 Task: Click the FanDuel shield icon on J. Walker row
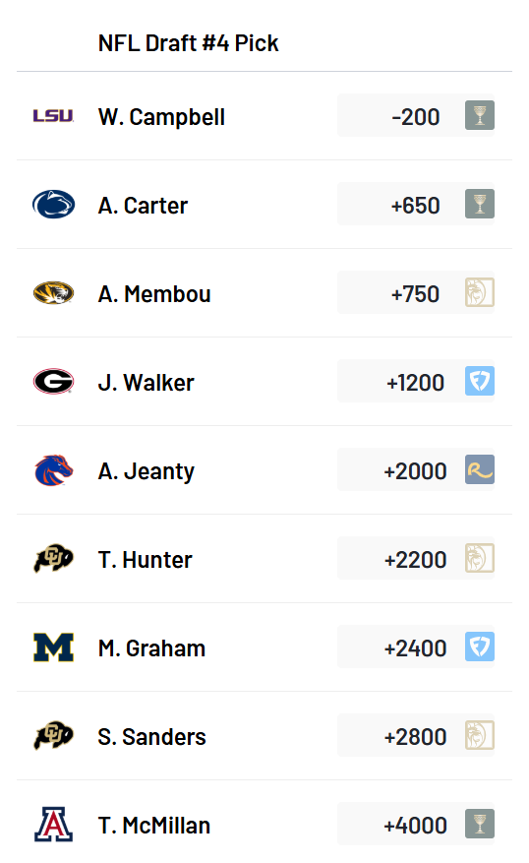point(480,381)
